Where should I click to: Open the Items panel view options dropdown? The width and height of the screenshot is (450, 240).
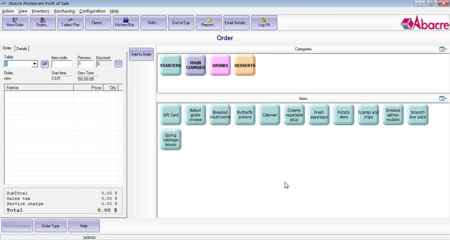[443, 99]
